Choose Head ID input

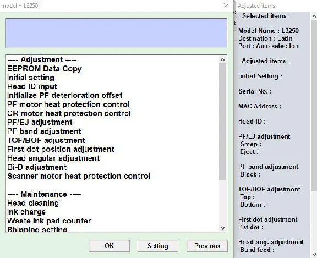[32, 86]
